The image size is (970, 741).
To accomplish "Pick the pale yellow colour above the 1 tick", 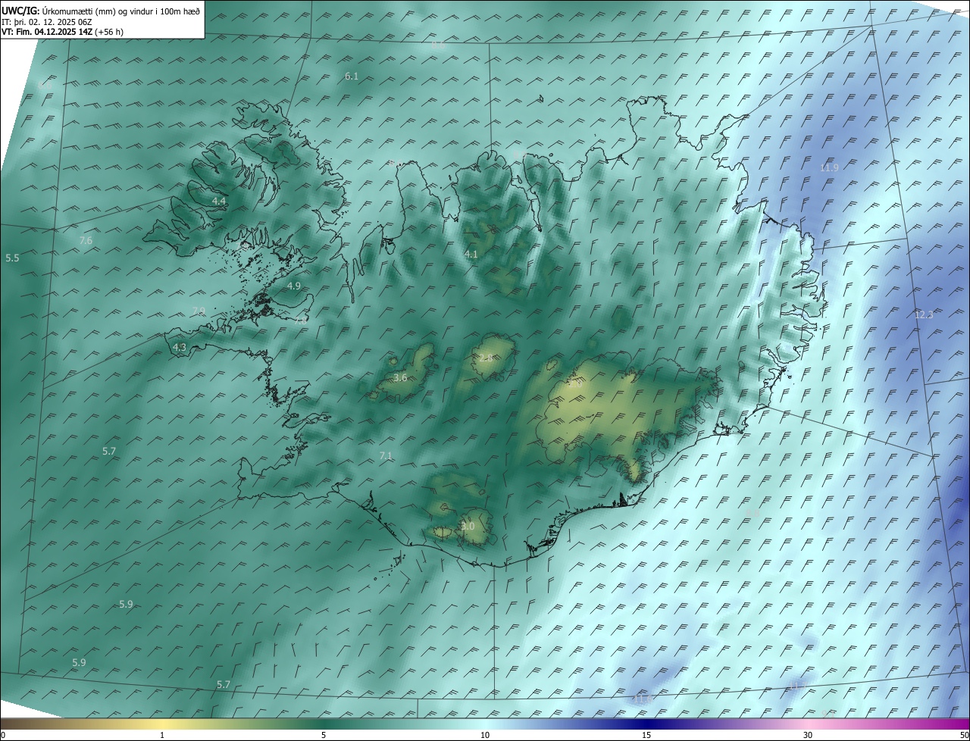I will point(162,724).
